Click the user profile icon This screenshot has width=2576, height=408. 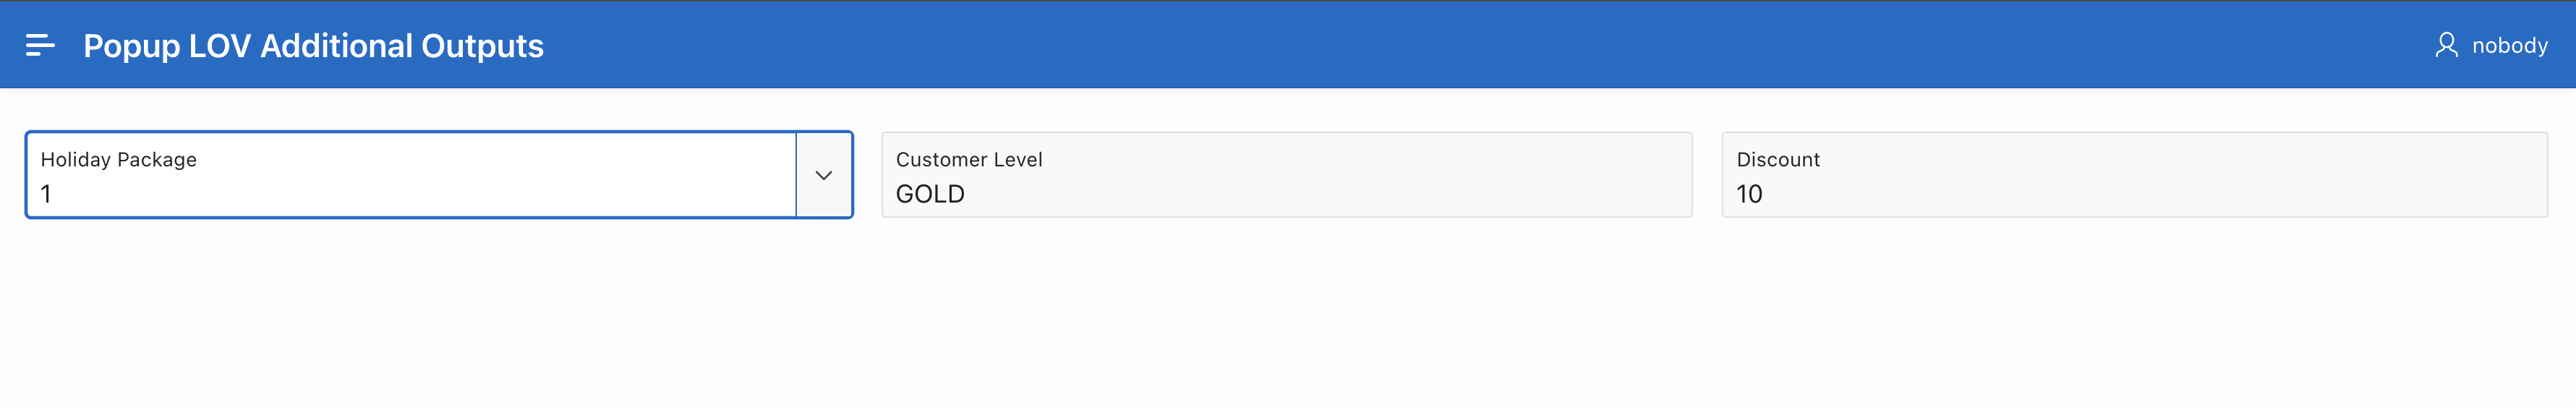tap(2446, 45)
